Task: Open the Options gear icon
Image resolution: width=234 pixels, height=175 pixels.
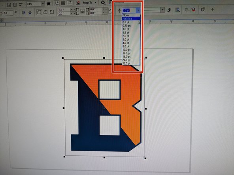Action: point(103,2)
